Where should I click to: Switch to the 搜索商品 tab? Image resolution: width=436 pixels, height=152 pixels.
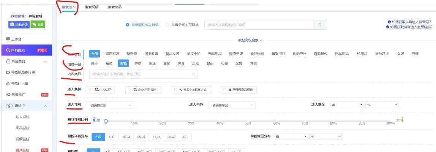click(x=115, y=7)
